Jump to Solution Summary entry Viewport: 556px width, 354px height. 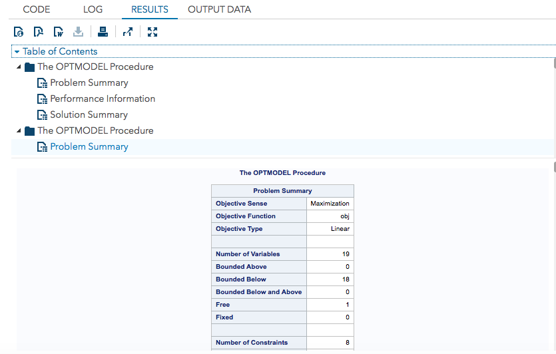89,115
